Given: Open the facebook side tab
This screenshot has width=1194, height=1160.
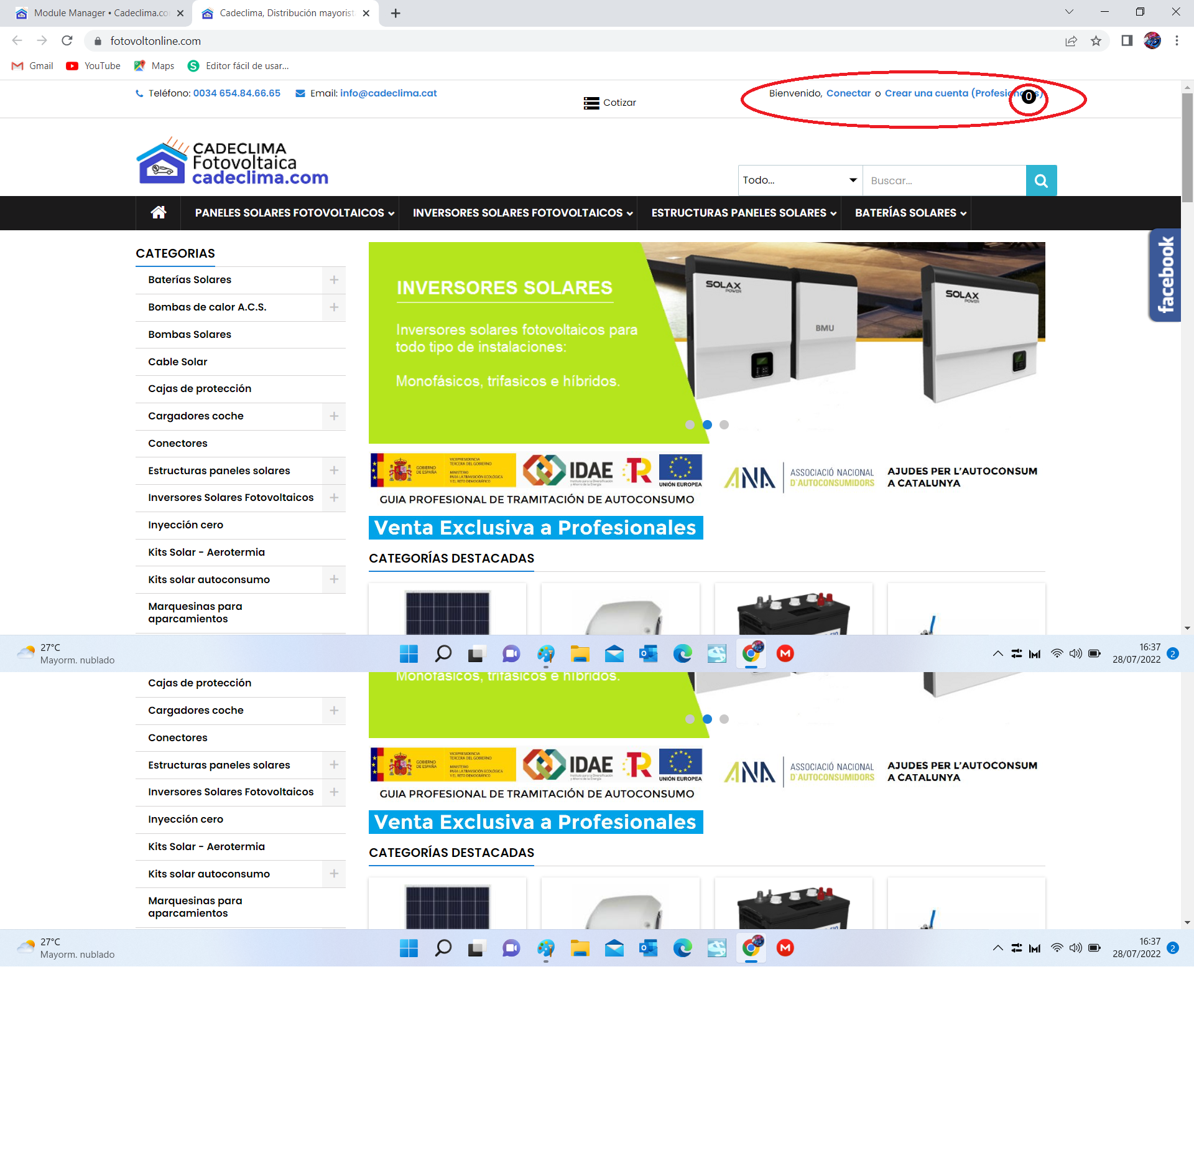Looking at the screenshot, I should (1164, 274).
